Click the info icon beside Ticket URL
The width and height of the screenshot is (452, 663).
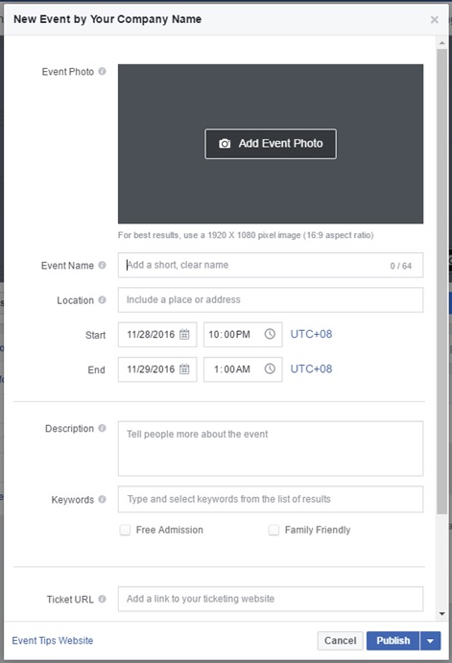click(102, 599)
